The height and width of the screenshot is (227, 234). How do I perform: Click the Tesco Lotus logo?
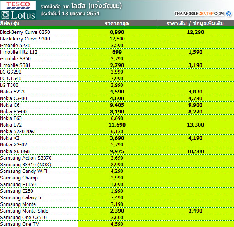(x=18, y=10)
